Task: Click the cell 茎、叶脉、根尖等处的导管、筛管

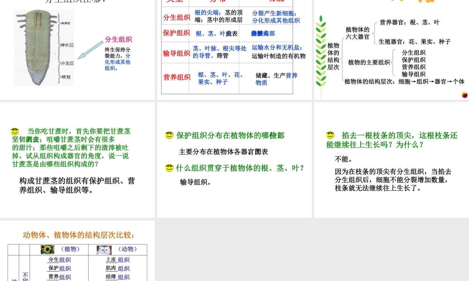Action: tap(219, 52)
